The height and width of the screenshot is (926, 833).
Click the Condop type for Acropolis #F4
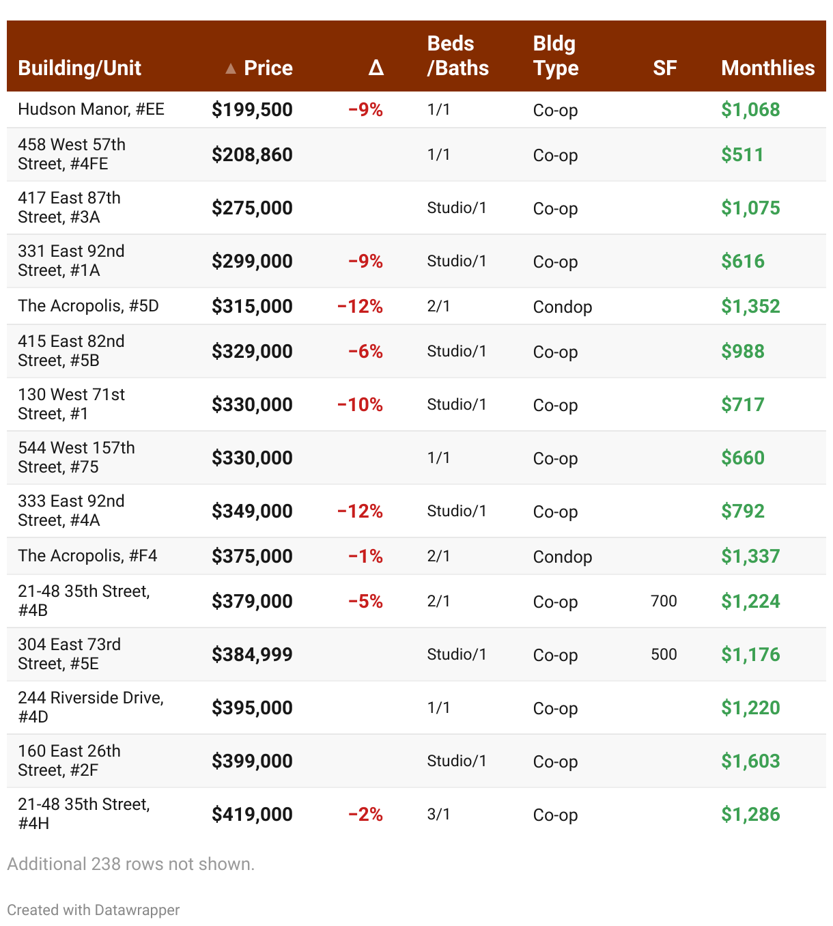562,557
